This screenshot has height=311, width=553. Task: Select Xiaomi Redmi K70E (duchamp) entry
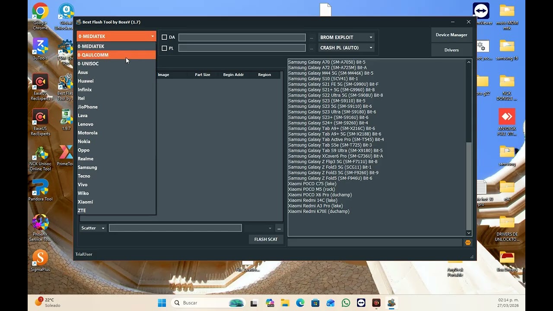coord(319,212)
